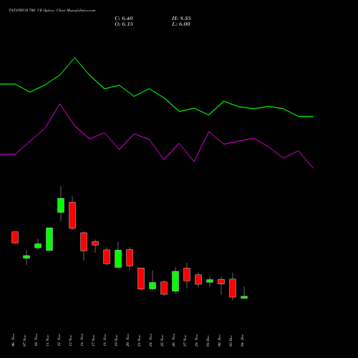Click the '10 Nov' date axis label
This screenshot has height=358, width=358.
click(36, 340)
